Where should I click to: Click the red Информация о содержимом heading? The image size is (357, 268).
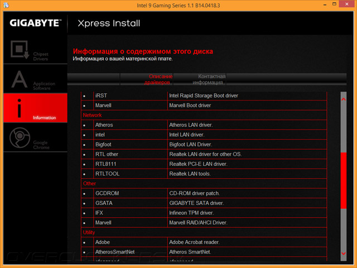click(143, 51)
